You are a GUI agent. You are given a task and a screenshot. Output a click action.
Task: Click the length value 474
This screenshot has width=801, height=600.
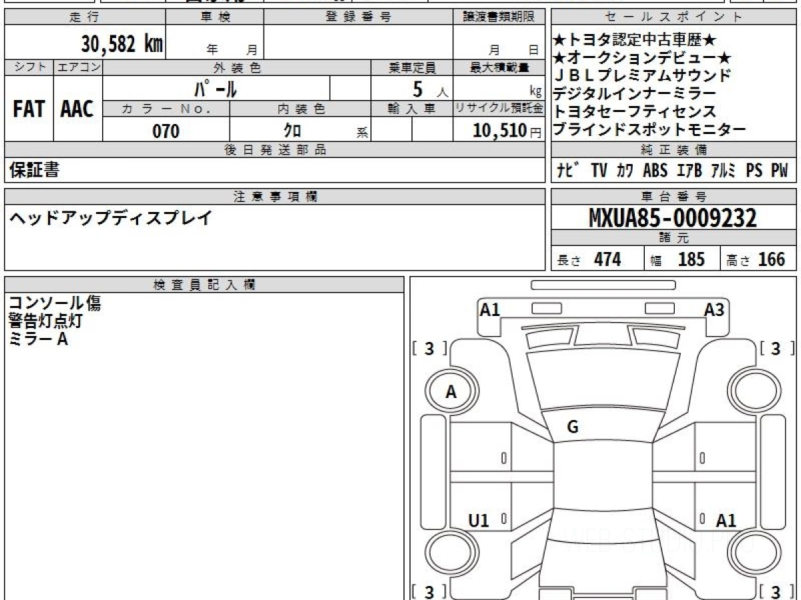[607, 259]
